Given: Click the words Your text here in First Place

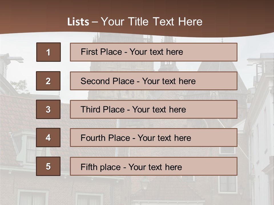Looking at the screenshot, I should [x=156, y=52].
